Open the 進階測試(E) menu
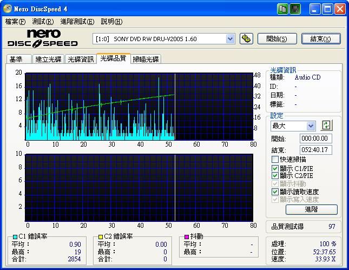Screen dimensions: 349x270 pos(77,22)
